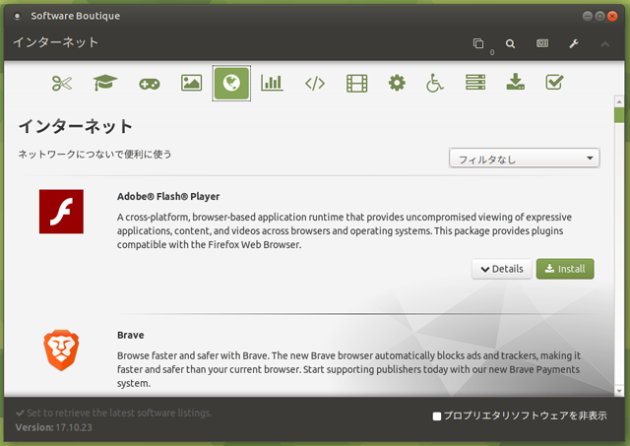
Task: Open the Graphics picture category
Action: click(191, 83)
